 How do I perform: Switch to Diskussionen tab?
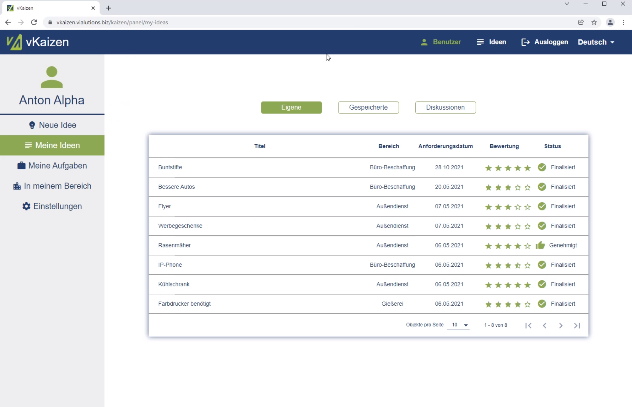tap(445, 107)
